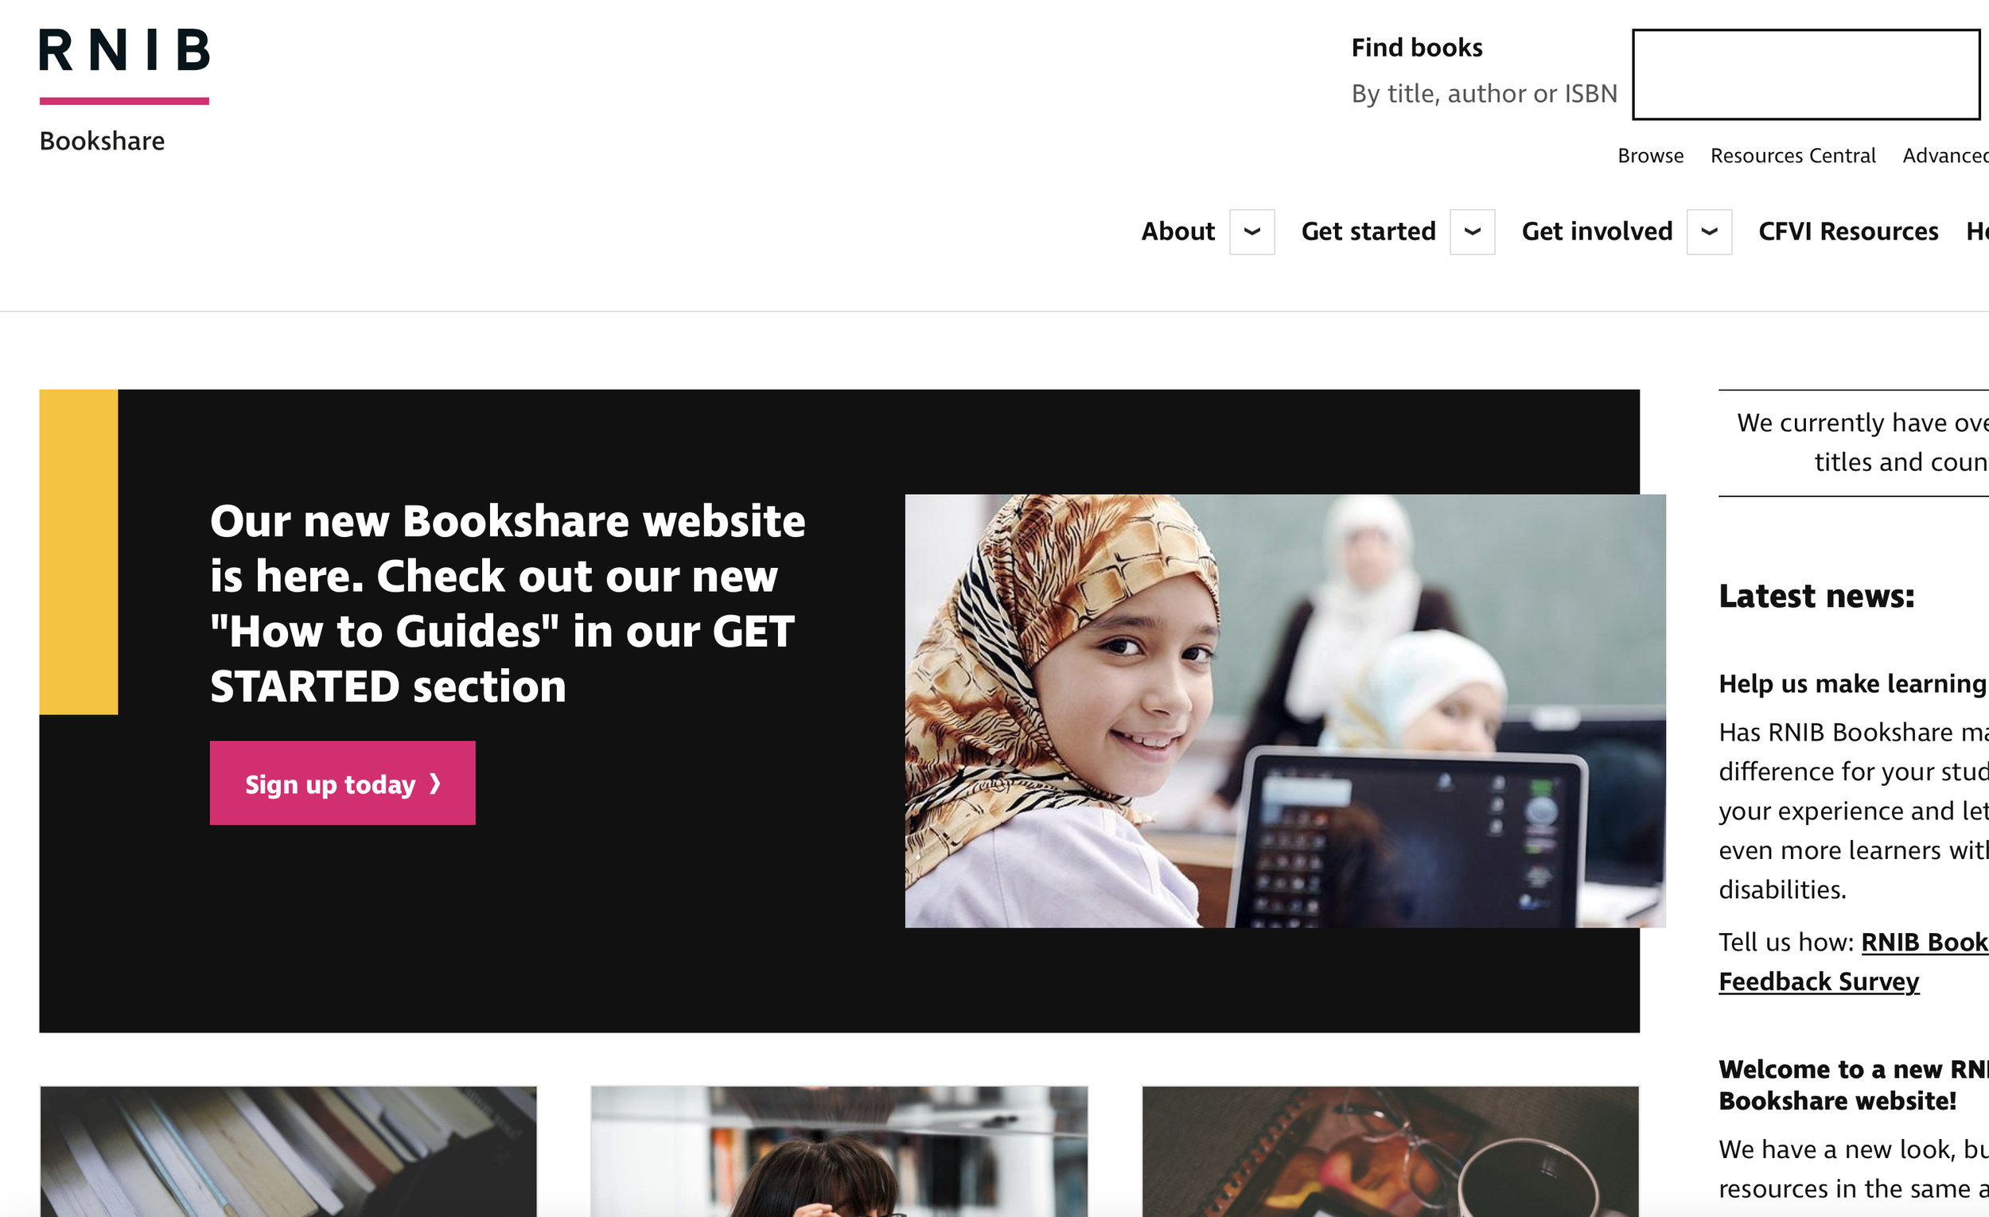The image size is (1989, 1217).
Task: Open the About menu item
Action: tap(1177, 231)
